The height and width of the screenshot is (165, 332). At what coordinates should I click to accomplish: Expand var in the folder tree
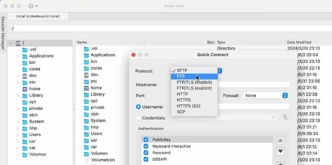point(18,148)
